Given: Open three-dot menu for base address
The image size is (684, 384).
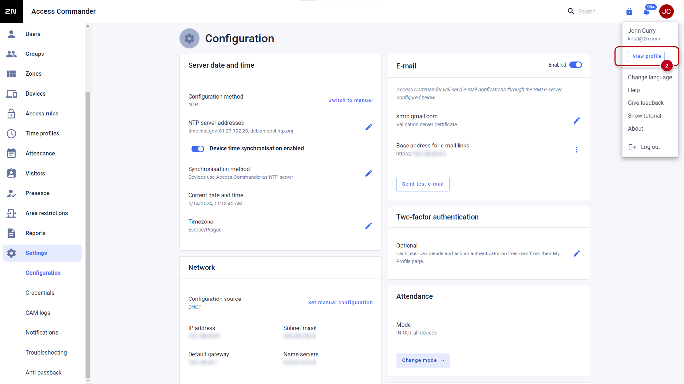Looking at the screenshot, I should pos(576,150).
